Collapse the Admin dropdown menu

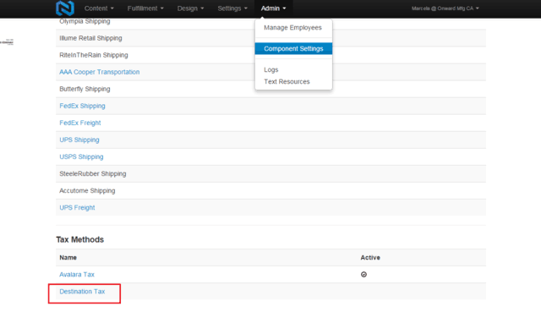pos(273,8)
